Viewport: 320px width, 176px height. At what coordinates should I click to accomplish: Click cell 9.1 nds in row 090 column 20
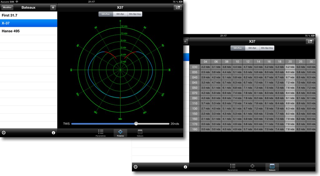[x=290, y=98]
